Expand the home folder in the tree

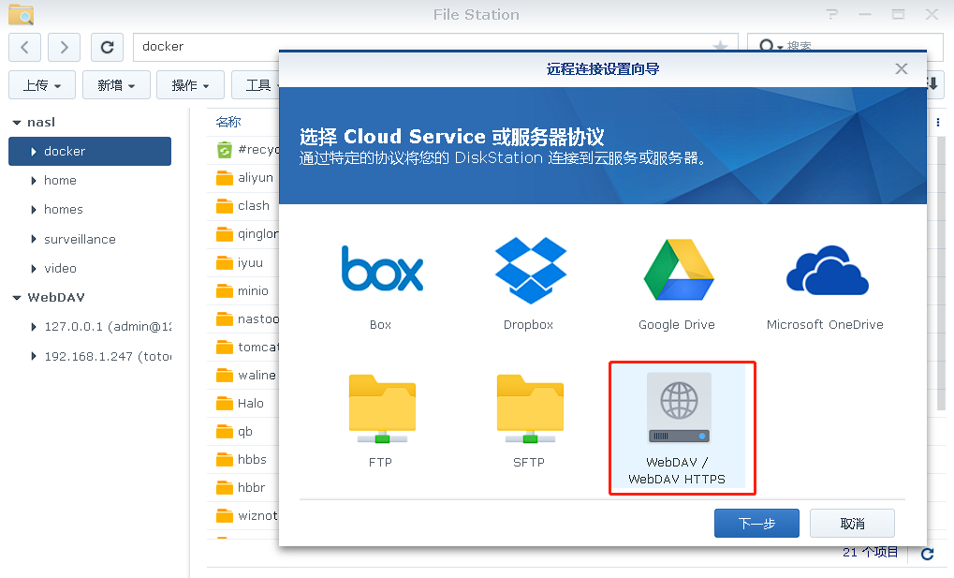34,181
